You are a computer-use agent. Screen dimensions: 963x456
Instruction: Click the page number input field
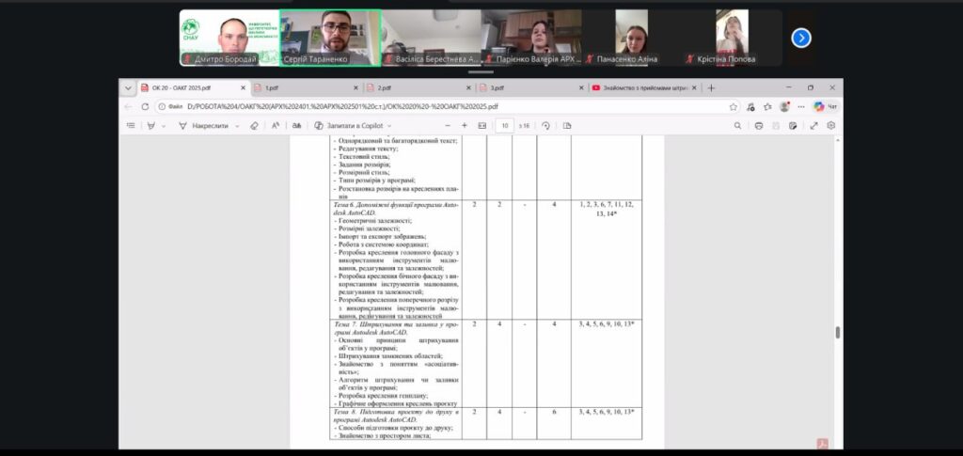point(505,125)
